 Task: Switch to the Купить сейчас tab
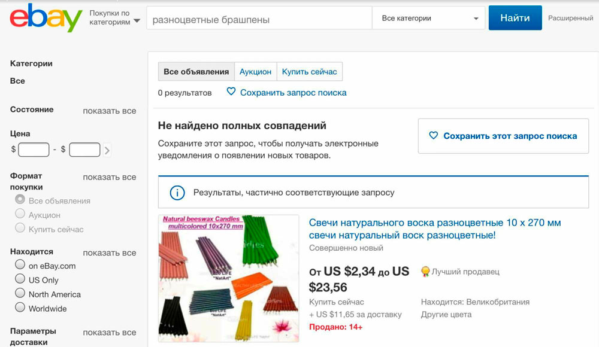[x=309, y=72]
